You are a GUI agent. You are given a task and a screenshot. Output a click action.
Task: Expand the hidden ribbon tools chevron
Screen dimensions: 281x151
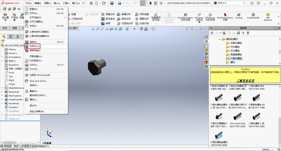[278, 16]
